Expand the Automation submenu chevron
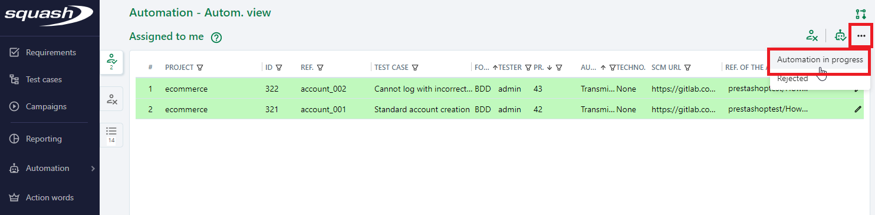The height and width of the screenshot is (215, 875). click(x=93, y=169)
